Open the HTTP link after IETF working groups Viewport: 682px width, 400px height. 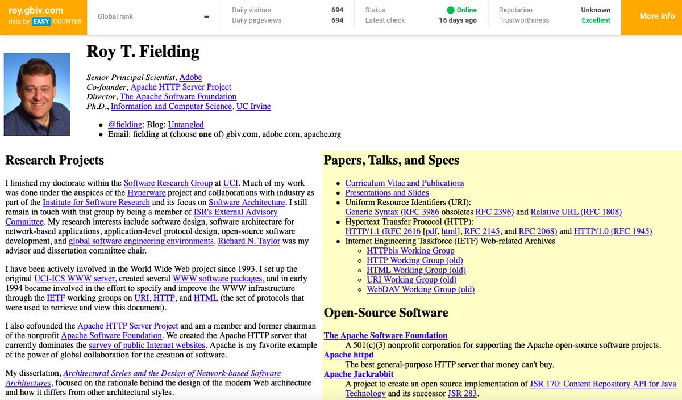coord(164,298)
